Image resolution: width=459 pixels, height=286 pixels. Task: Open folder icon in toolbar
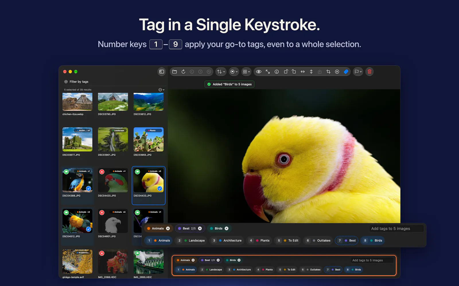point(174,72)
